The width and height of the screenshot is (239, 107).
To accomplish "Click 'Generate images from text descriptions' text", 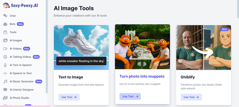I will (x=81, y=85).
